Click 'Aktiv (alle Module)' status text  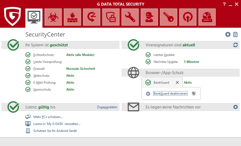click(80, 55)
